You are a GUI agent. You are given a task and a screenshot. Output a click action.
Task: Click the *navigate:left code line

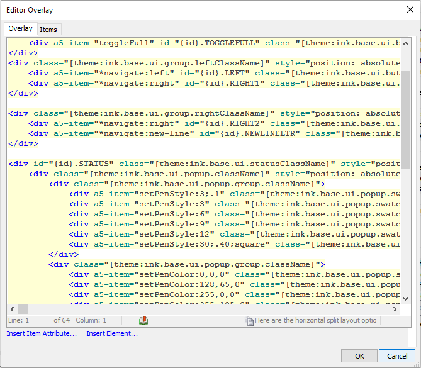(214, 73)
